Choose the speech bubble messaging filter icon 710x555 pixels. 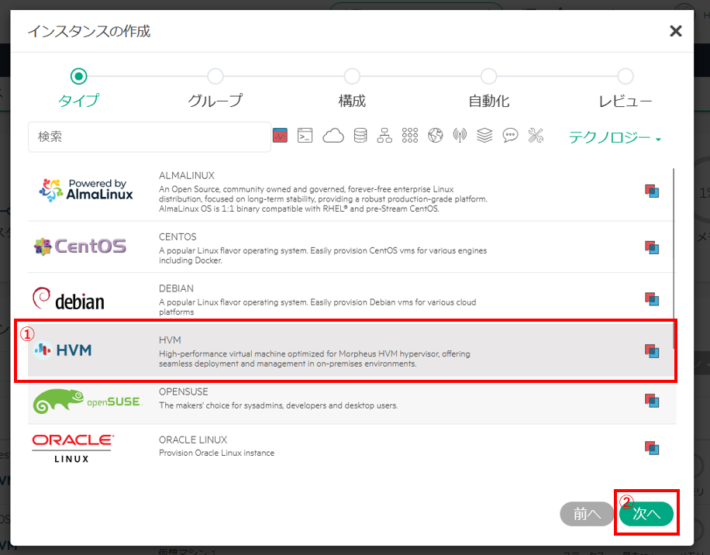(x=510, y=136)
